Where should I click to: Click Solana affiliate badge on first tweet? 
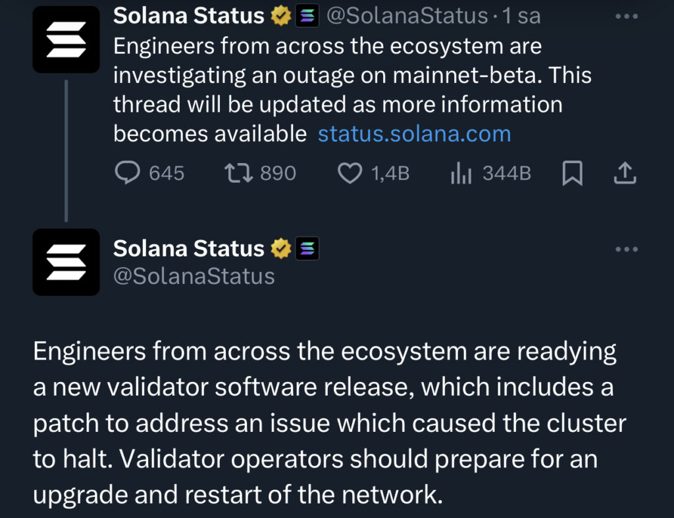[x=306, y=16]
